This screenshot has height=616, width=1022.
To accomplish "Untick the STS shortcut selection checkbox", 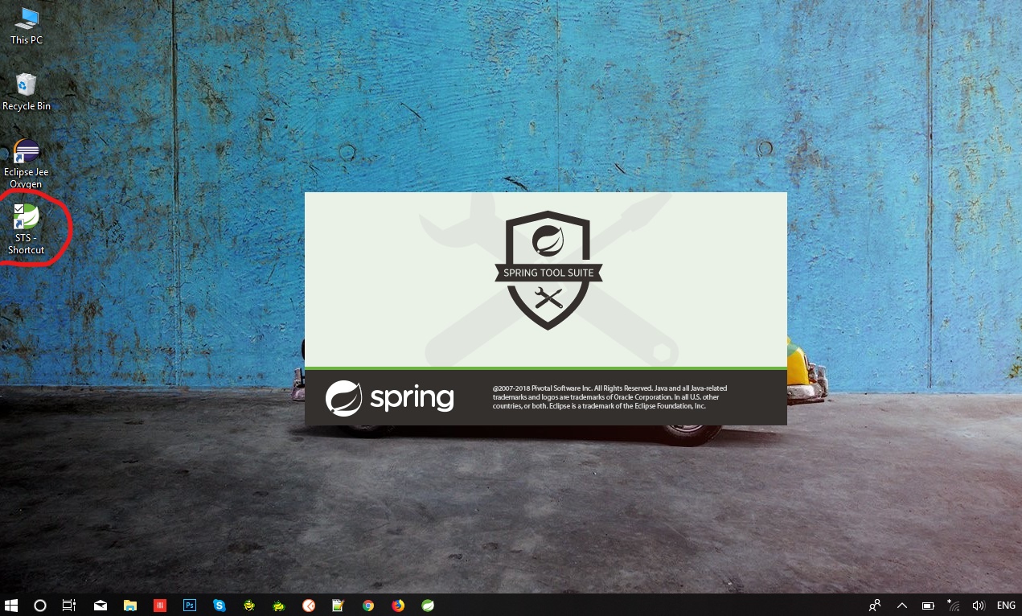I will [18, 208].
